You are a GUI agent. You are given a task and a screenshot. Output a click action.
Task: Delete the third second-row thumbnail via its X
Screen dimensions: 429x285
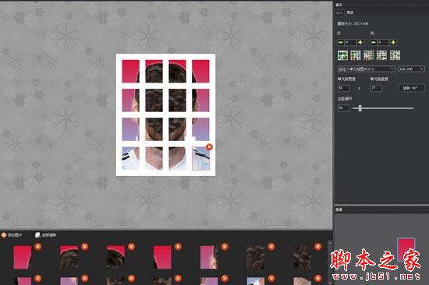(131, 279)
